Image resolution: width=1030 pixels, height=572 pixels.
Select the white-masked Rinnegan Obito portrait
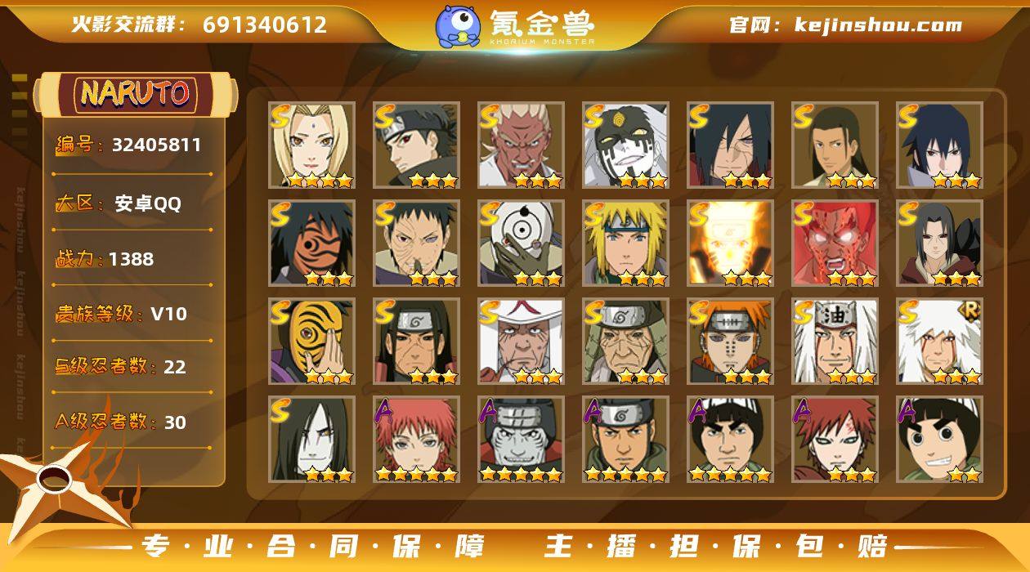tap(521, 243)
